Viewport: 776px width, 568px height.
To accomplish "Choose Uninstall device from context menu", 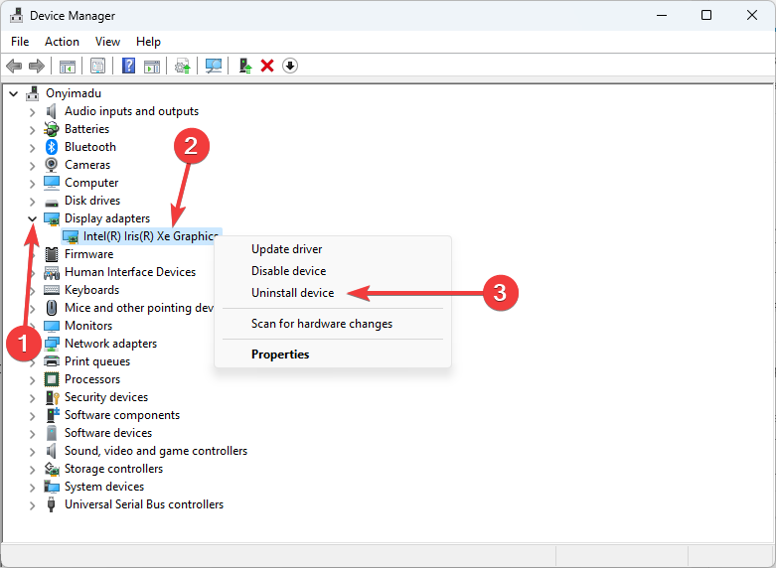I will (x=292, y=293).
